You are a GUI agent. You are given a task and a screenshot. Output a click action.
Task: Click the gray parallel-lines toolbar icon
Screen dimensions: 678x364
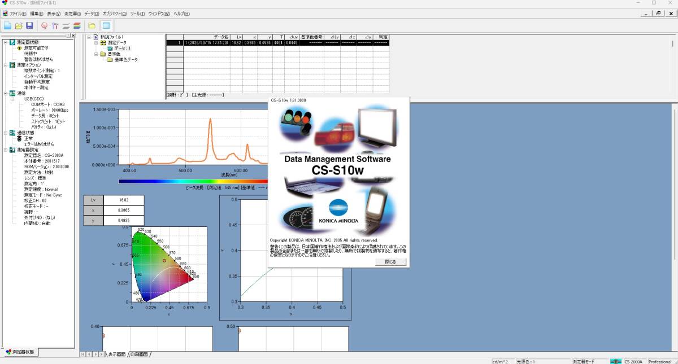pyautogui.click(x=66, y=25)
